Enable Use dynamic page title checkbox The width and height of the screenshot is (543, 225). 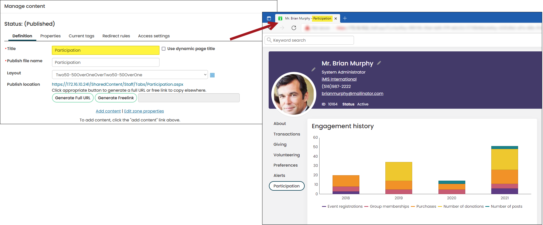164,49
